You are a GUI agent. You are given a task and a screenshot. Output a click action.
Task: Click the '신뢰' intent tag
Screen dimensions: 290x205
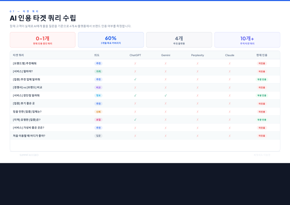[99, 112]
